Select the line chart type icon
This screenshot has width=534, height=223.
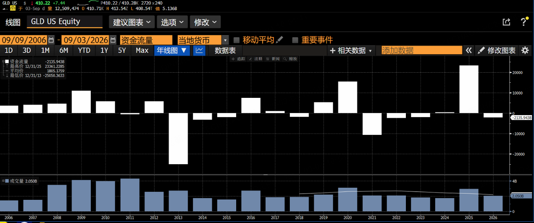[200, 50]
